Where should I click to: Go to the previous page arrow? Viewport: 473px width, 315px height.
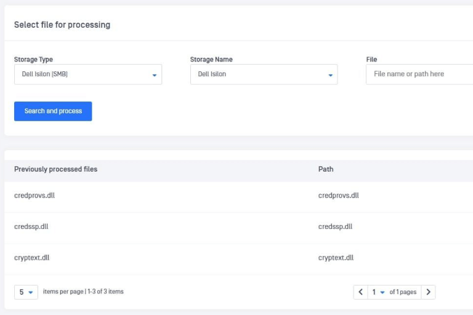coord(361,292)
